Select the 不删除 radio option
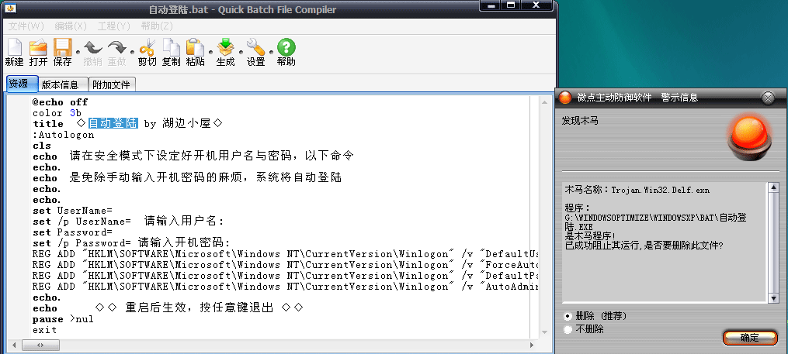Screen dimensions: 788x354 pos(568,329)
